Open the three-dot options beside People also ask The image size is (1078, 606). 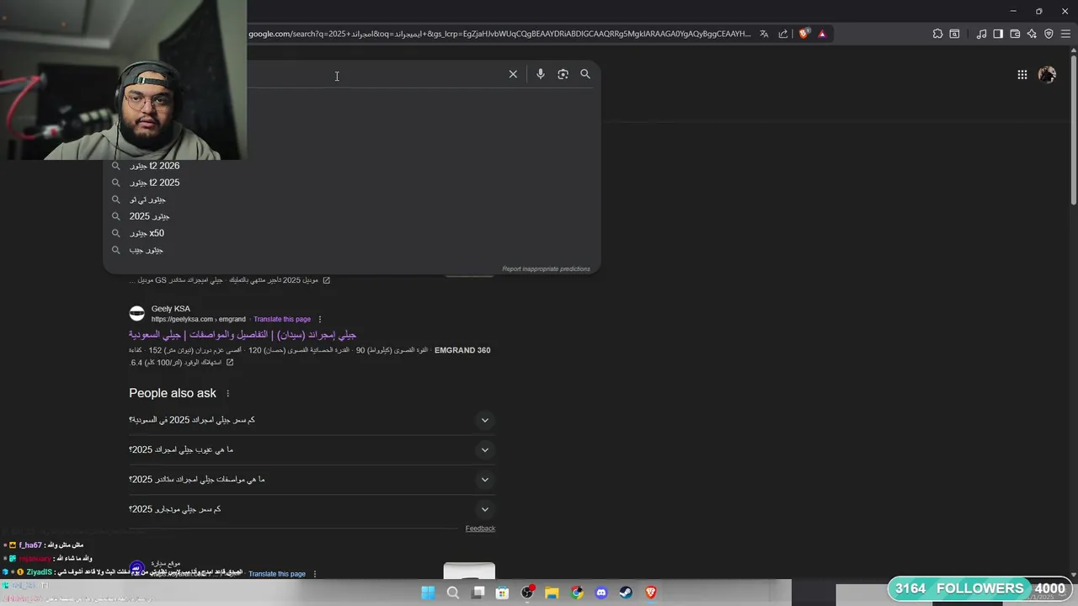click(x=227, y=393)
